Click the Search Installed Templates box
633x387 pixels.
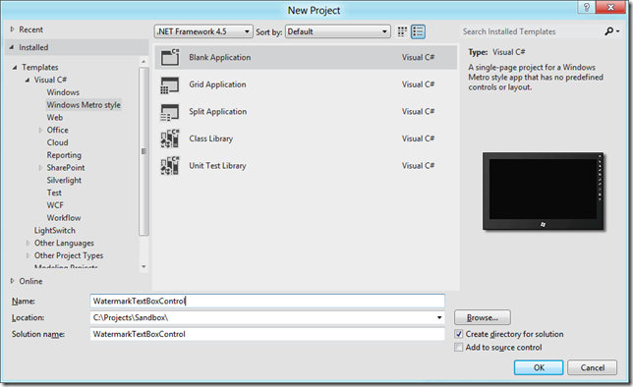click(532, 31)
